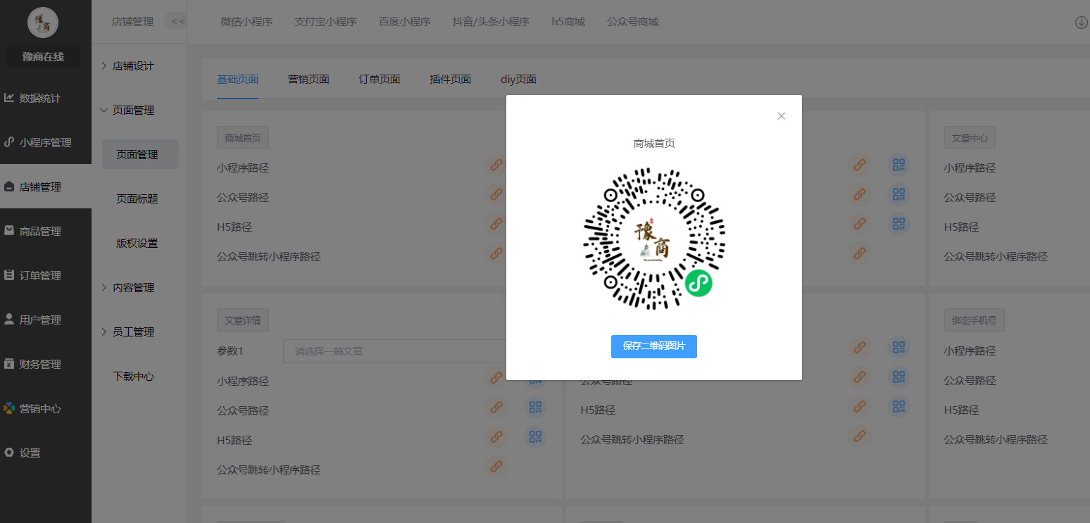1090x523 pixels.
Task: Collapse the submenu with the << button
Action: (x=177, y=21)
